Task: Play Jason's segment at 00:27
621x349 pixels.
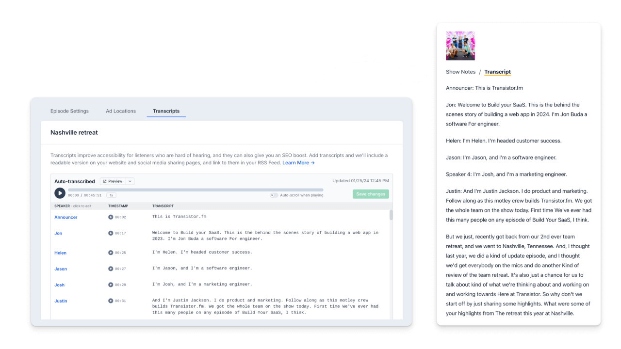Action: (111, 269)
